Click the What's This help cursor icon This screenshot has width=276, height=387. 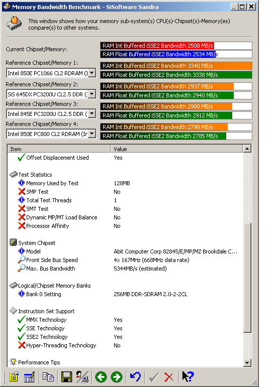[188, 376]
